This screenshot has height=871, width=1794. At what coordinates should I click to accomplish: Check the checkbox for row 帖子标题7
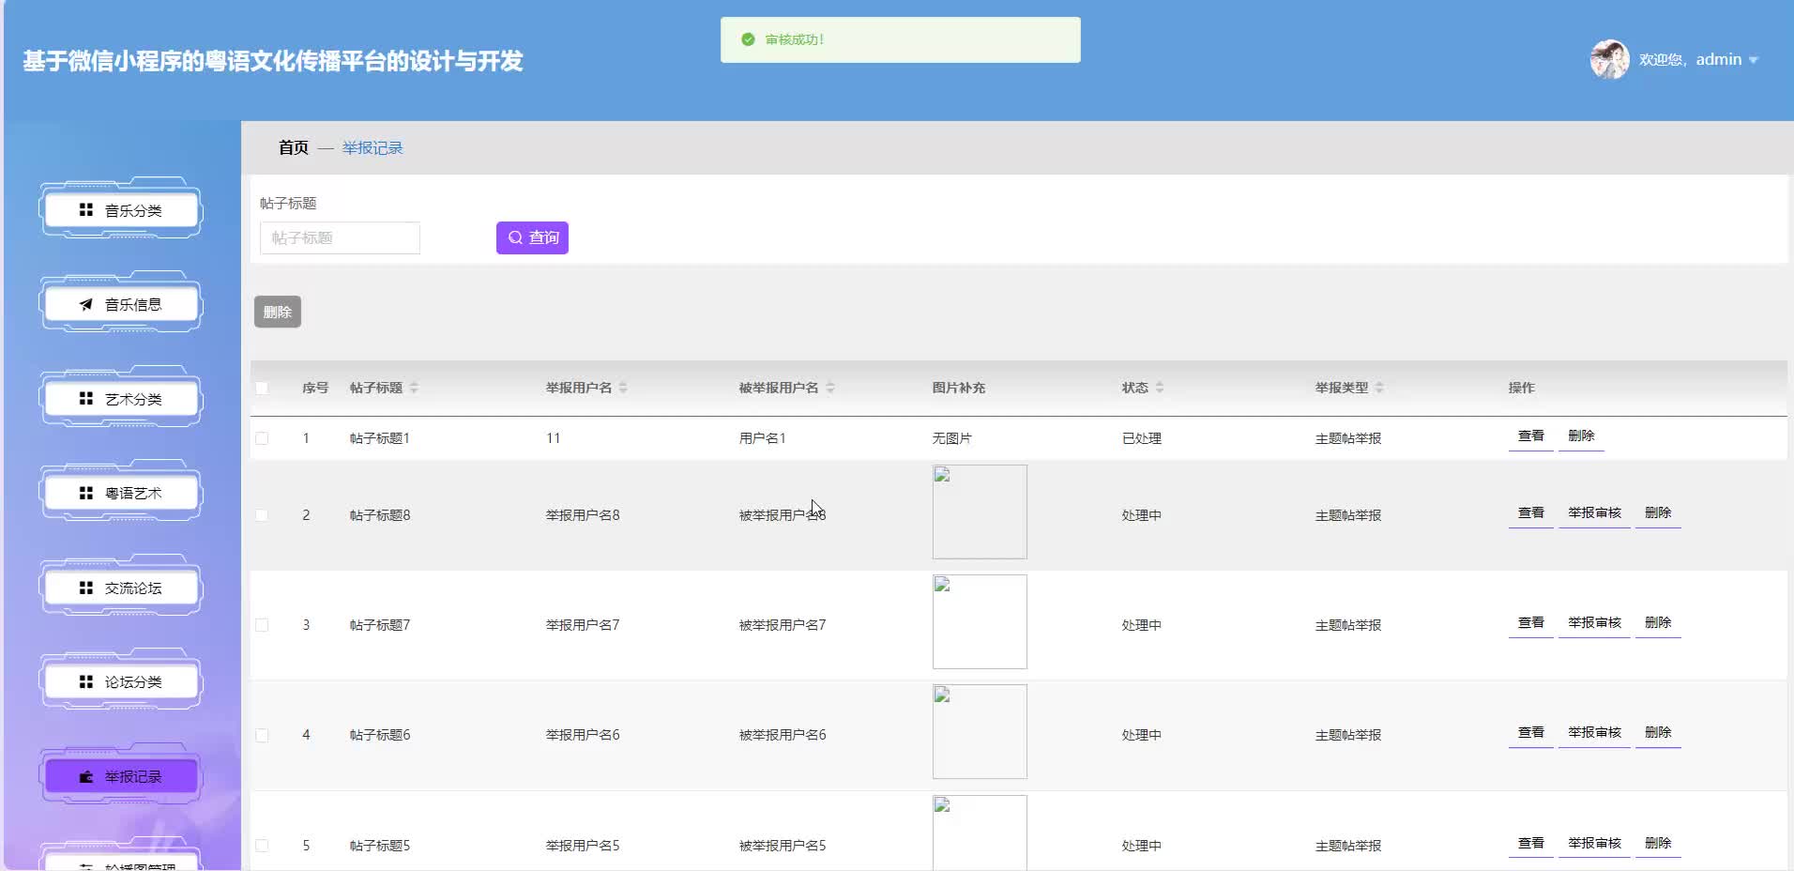pos(262,625)
